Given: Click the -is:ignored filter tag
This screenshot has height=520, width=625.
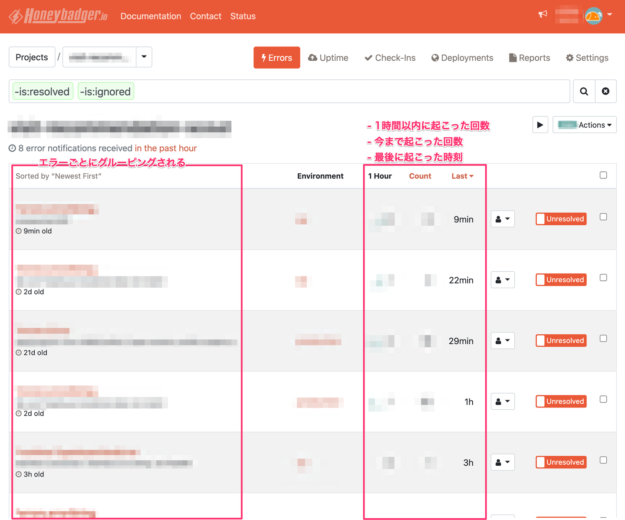Looking at the screenshot, I should (106, 91).
